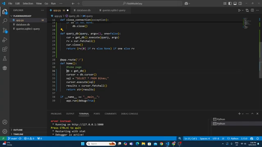Open the Customize Layout icon
The width and height of the screenshot is (262, 147).
(x=225, y=4)
